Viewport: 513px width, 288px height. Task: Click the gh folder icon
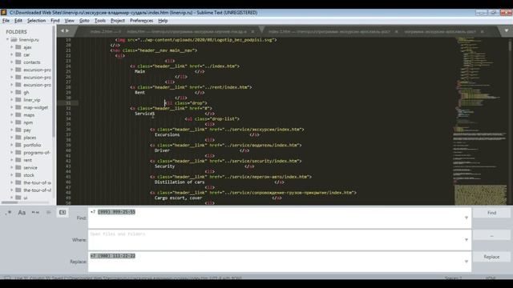click(x=18, y=93)
